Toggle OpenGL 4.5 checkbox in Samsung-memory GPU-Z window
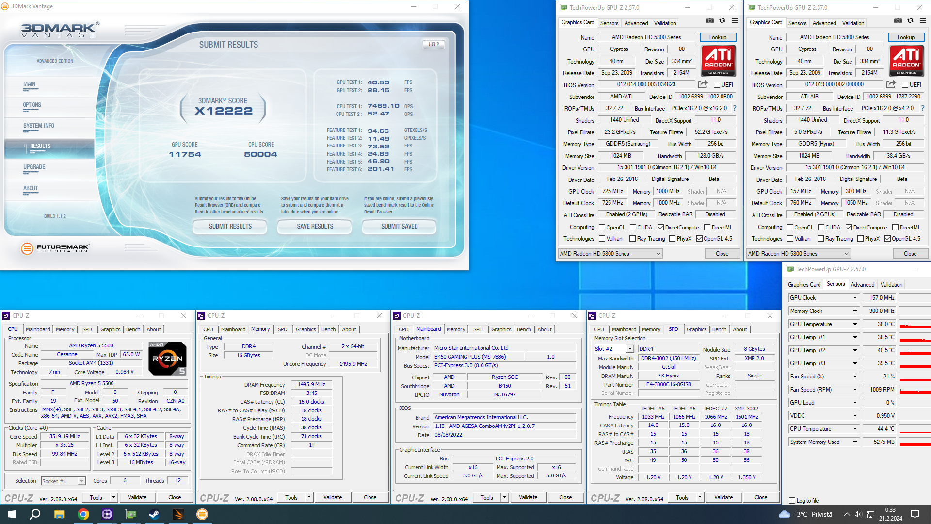 (x=699, y=239)
